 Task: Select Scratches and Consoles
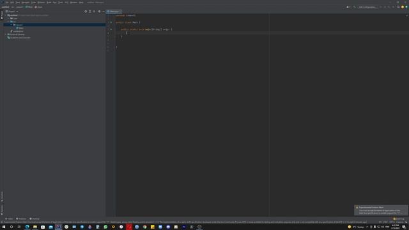[x=19, y=38]
